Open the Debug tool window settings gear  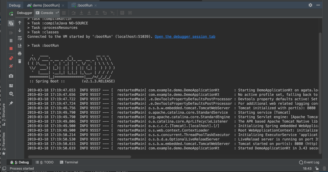(x=310, y=5)
